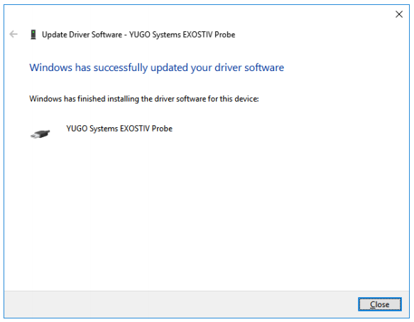Click the USB connector icon next to device name
This screenshot has height=322, width=414.
click(40, 134)
